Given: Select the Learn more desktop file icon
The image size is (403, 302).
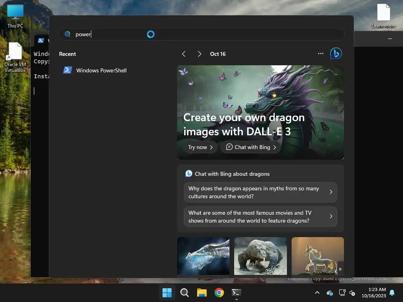Looking at the screenshot, I should [x=383, y=17].
